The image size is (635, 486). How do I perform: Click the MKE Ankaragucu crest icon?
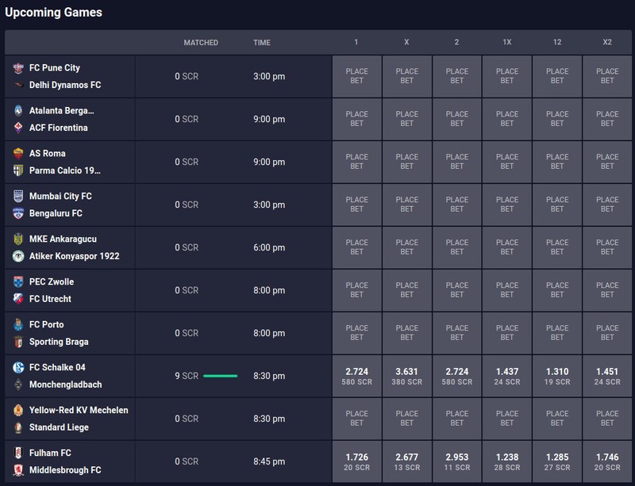pyautogui.click(x=18, y=239)
